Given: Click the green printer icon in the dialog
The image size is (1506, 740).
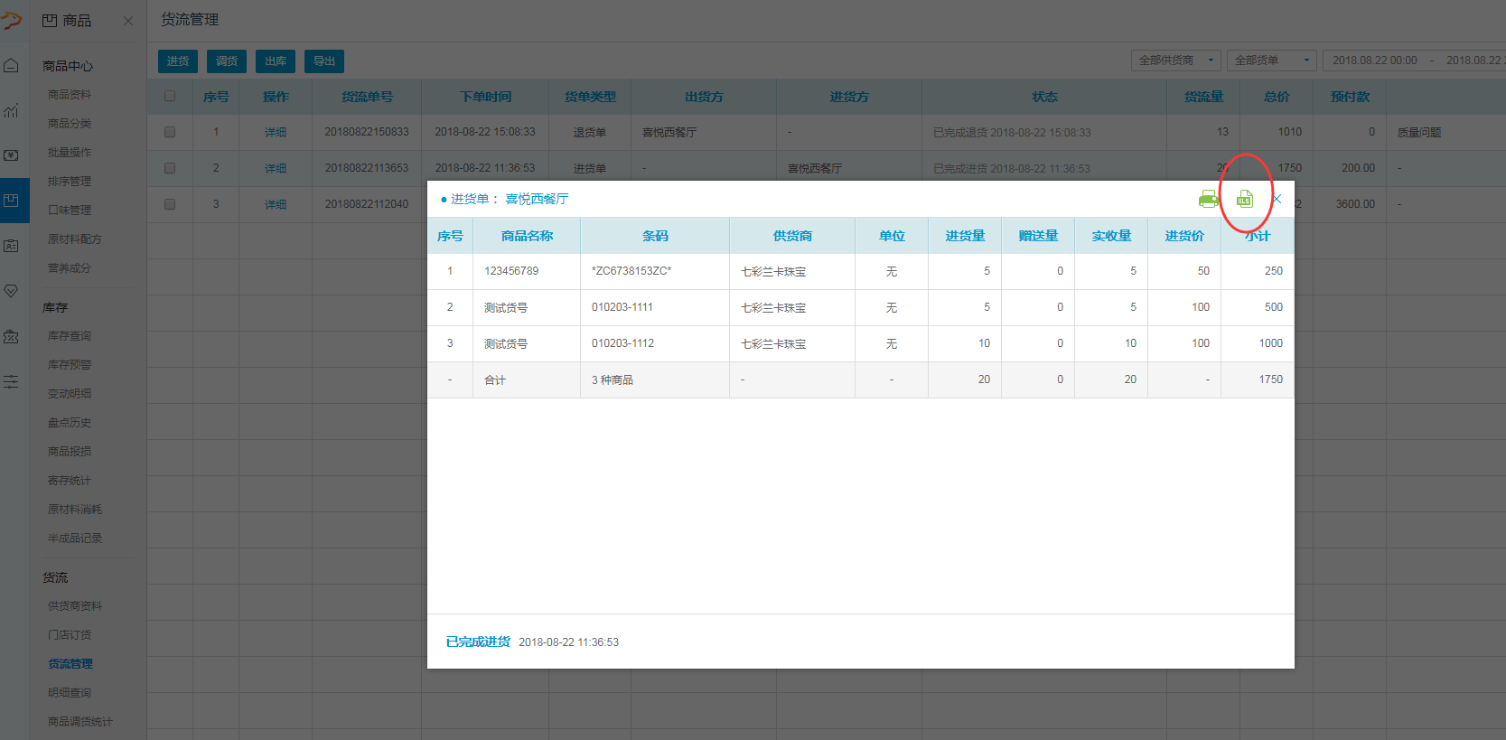Looking at the screenshot, I should [x=1208, y=200].
